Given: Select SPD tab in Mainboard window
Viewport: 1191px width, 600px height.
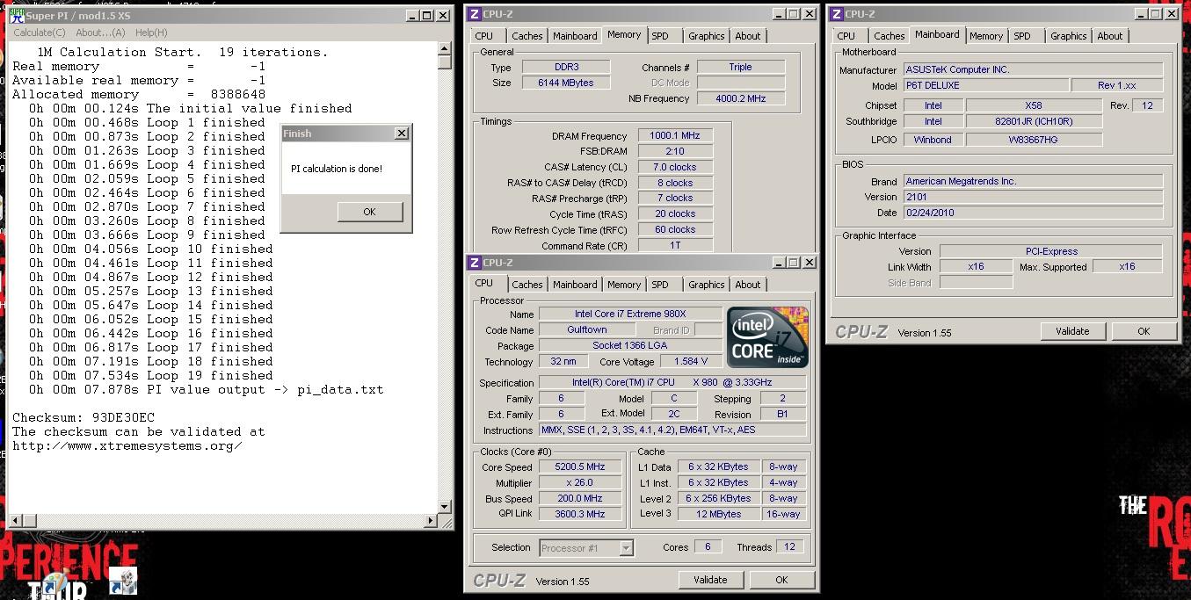Looking at the screenshot, I should tap(1022, 36).
